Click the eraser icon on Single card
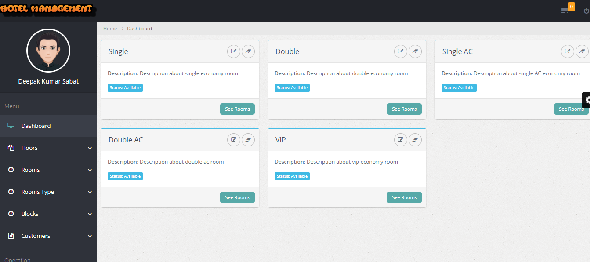 (x=248, y=51)
